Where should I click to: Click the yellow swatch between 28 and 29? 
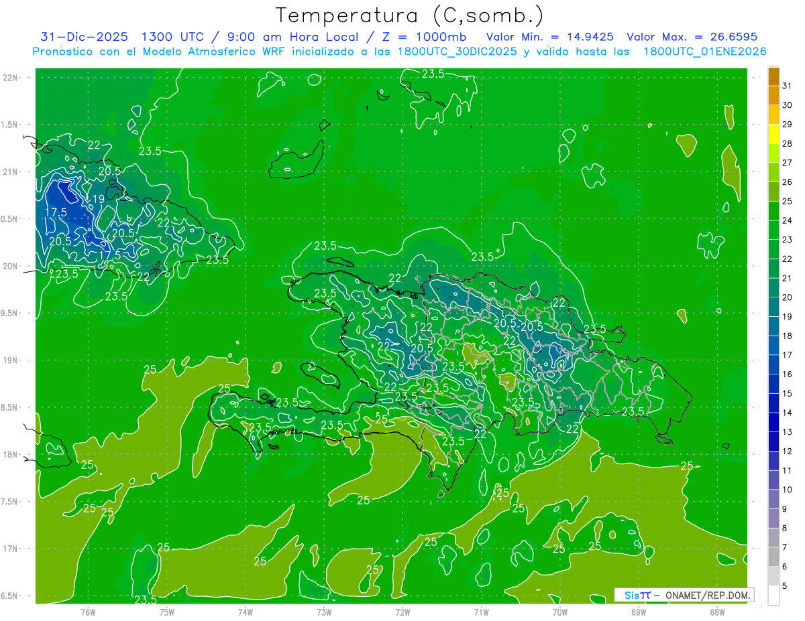click(773, 133)
